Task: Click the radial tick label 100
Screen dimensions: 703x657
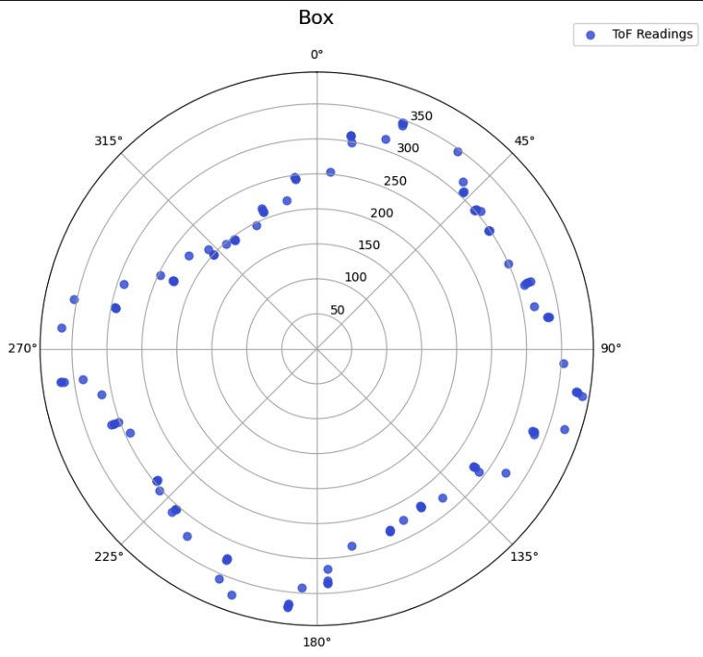Action: pos(355,277)
